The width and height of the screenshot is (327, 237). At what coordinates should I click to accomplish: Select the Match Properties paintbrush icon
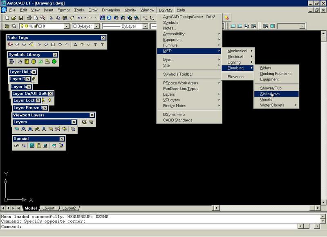coord(72,18)
